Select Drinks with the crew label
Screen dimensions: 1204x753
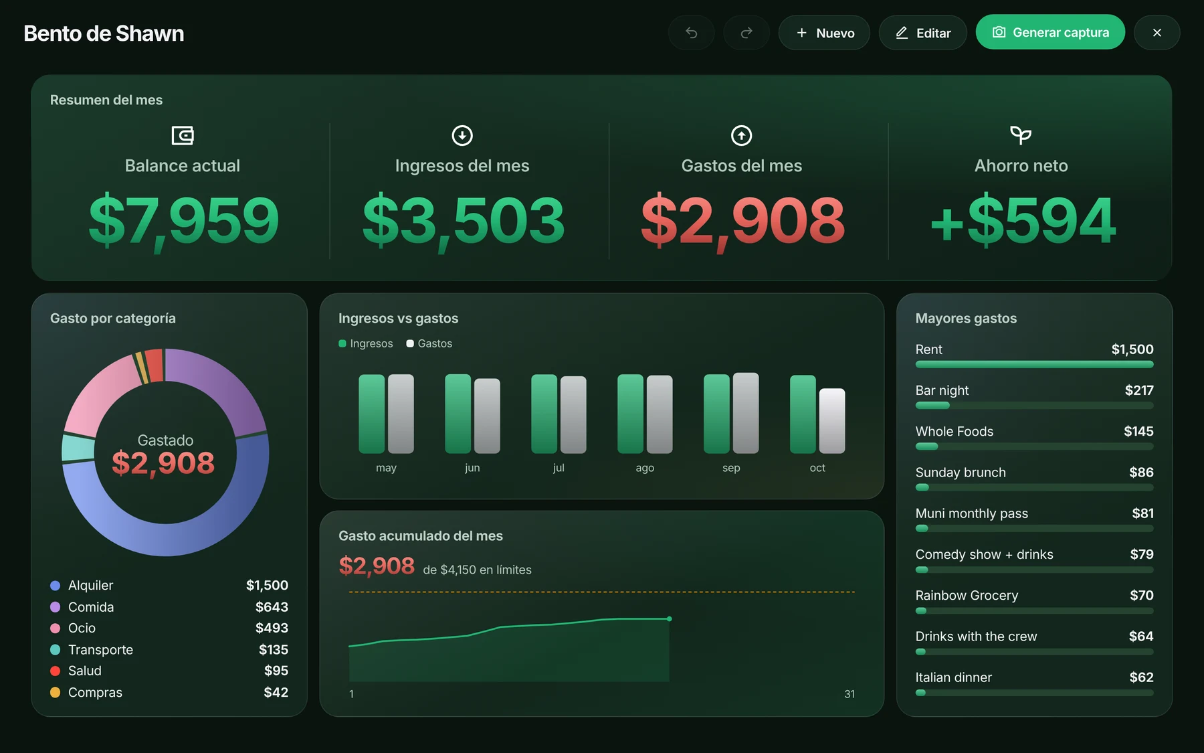pos(977,637)
